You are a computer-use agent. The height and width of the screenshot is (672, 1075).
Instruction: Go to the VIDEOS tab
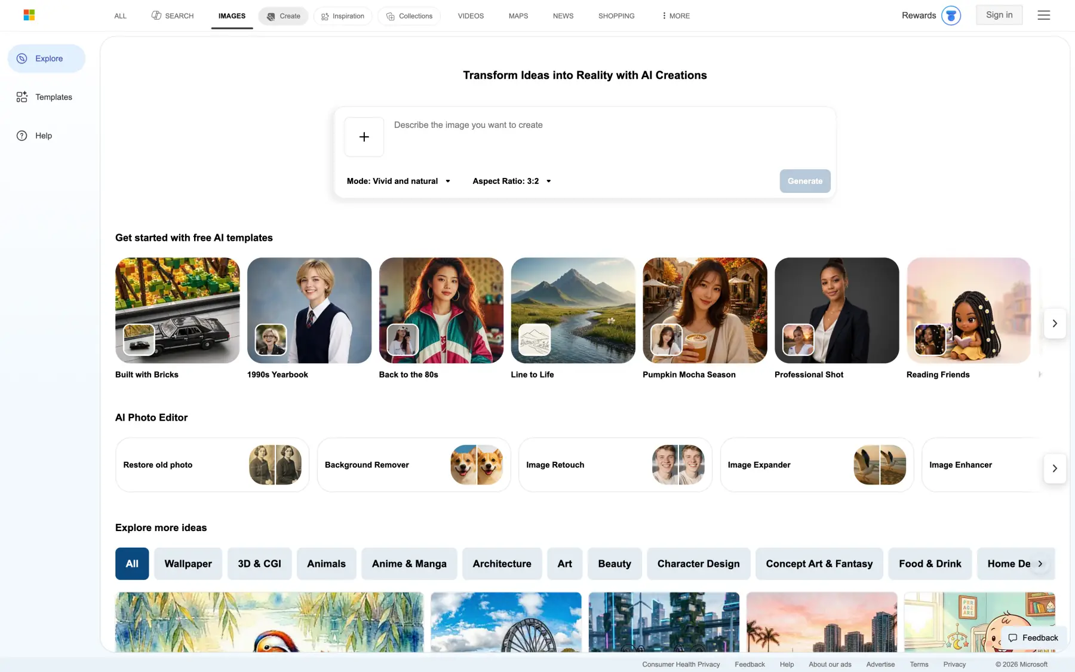pyautogui.click(x=471, y=16)
